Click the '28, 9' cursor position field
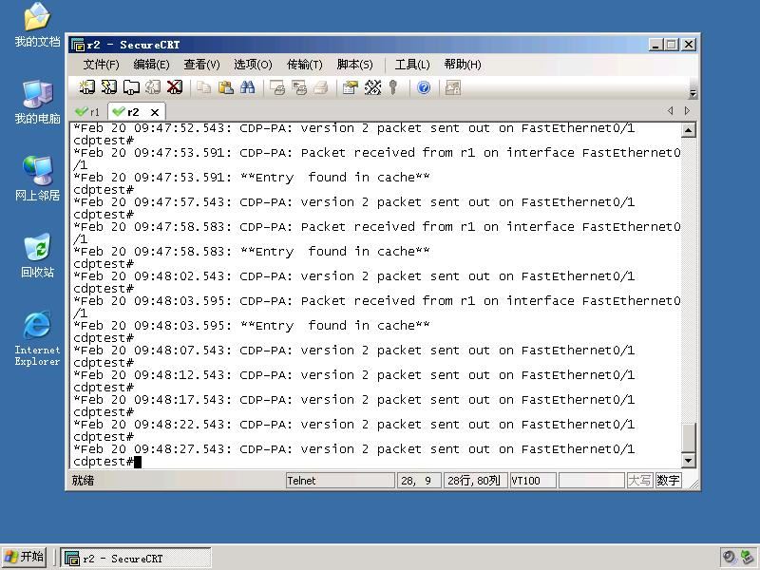760x570 pixels. point(419,481)
